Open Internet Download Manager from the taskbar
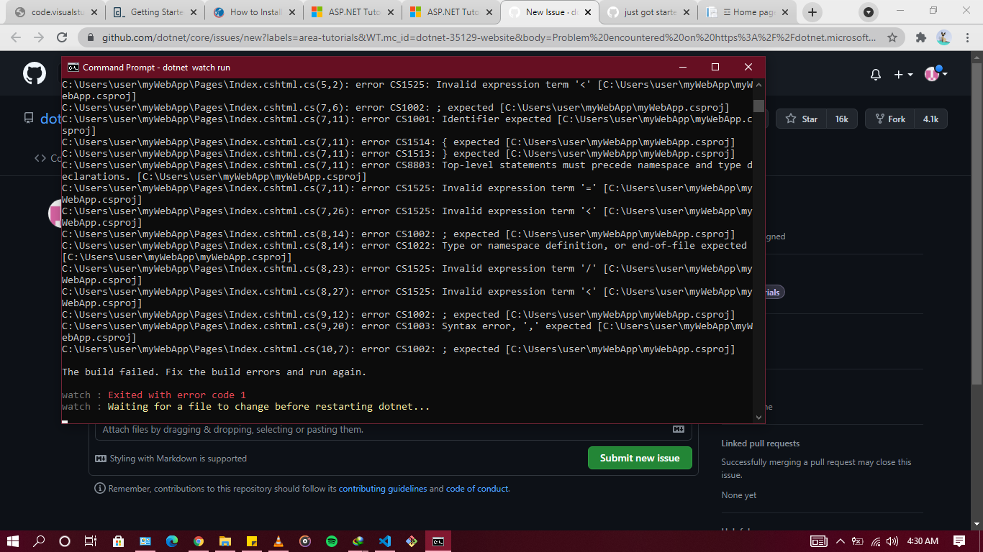This screenshot has width=983, height=552. pos(360,540)
